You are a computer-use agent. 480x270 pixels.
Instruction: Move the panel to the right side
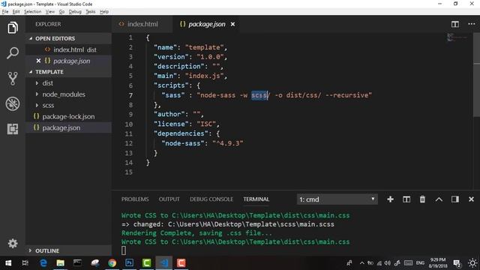(455, 199)
